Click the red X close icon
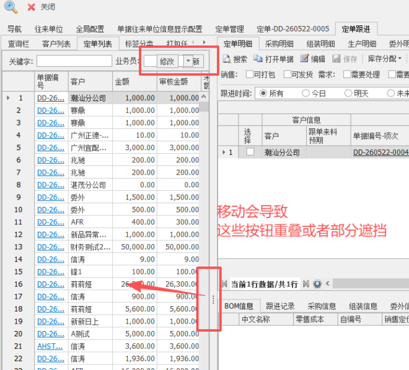This screenshot has width=409, height=370. coord(32,7)
